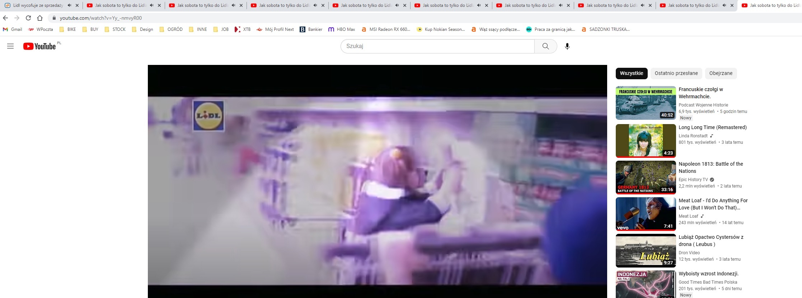Viewport: 802px width, 298px height.
Task: Open the XTB bookmark
Action: (243, 29)
